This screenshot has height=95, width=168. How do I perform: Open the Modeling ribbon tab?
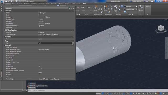pyautogui.click(x=34, y=4)
